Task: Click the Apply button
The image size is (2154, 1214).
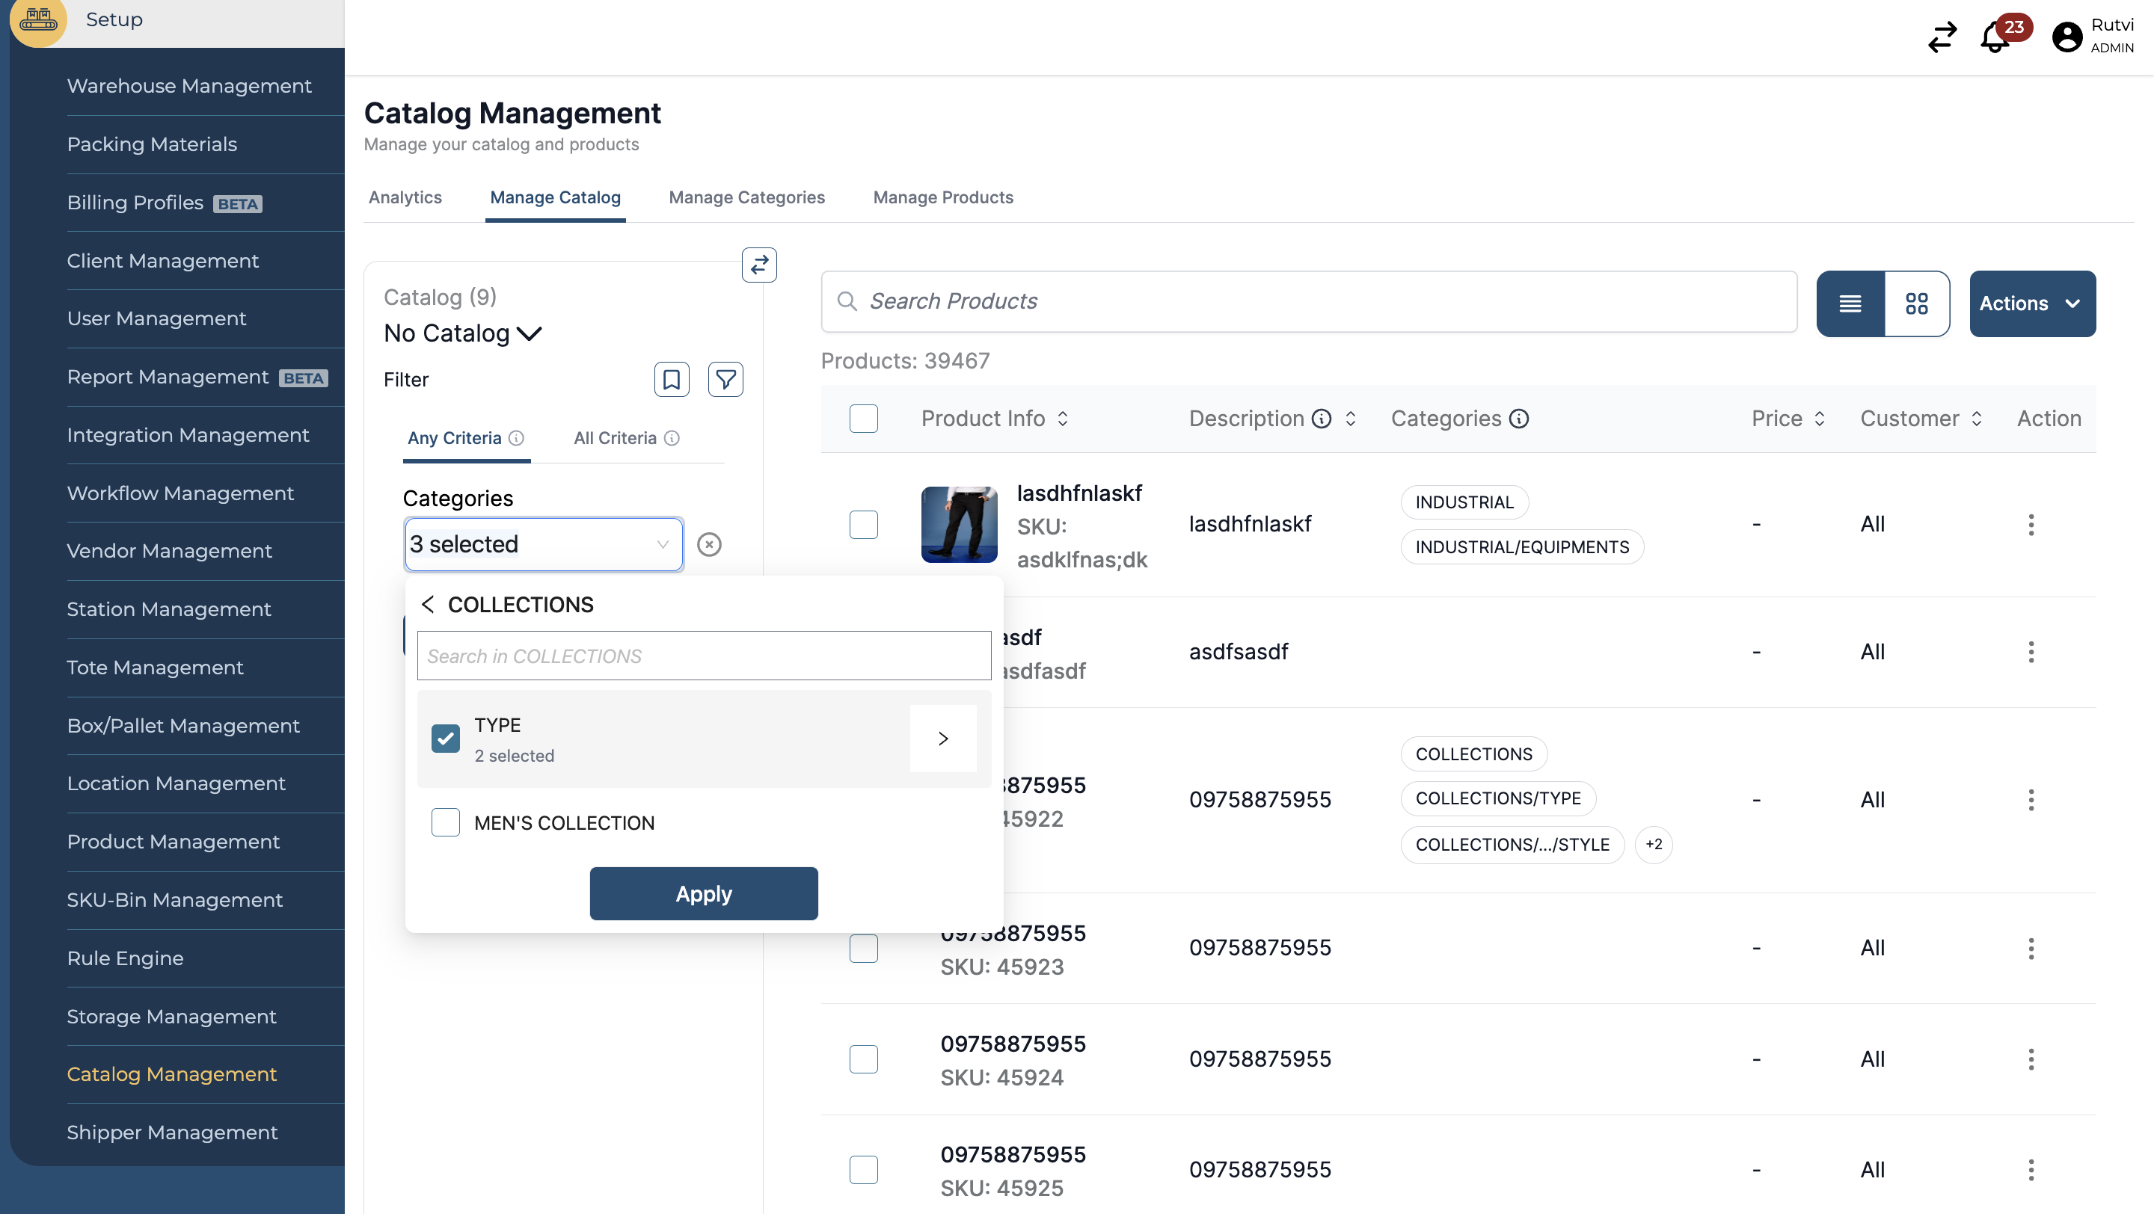Action: pos(703,894)
